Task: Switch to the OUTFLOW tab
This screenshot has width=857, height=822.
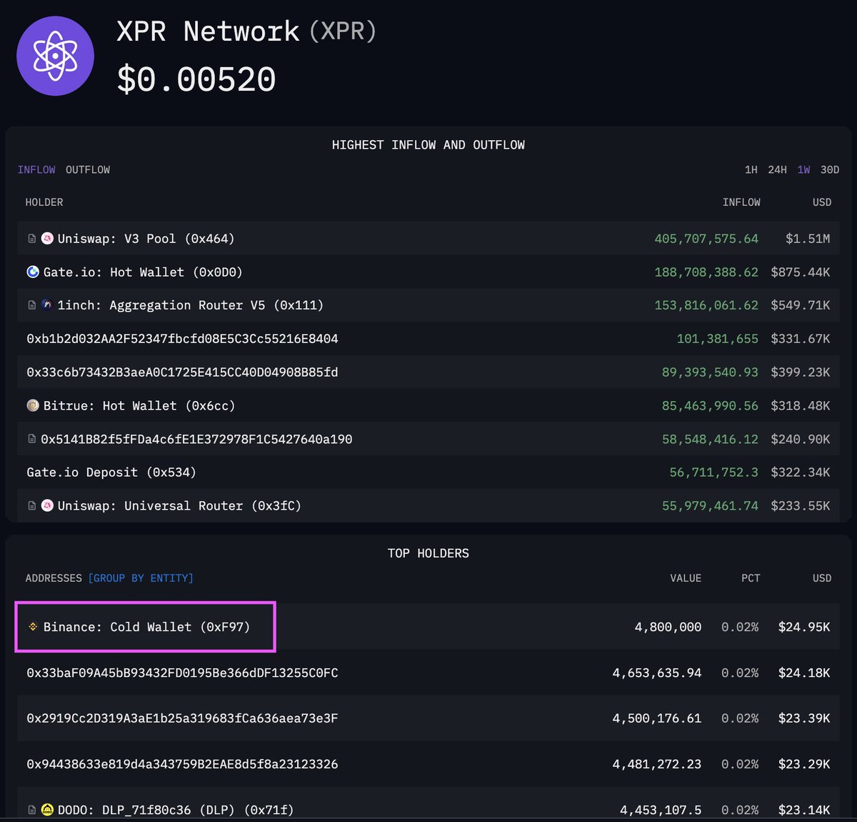Action: coord(88,169)
